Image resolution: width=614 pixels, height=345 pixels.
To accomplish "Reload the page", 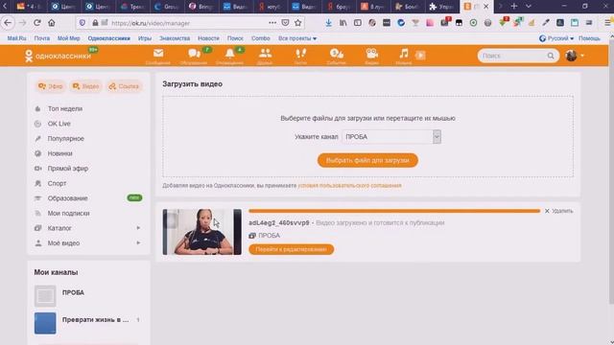I will (x=37, y=23).
